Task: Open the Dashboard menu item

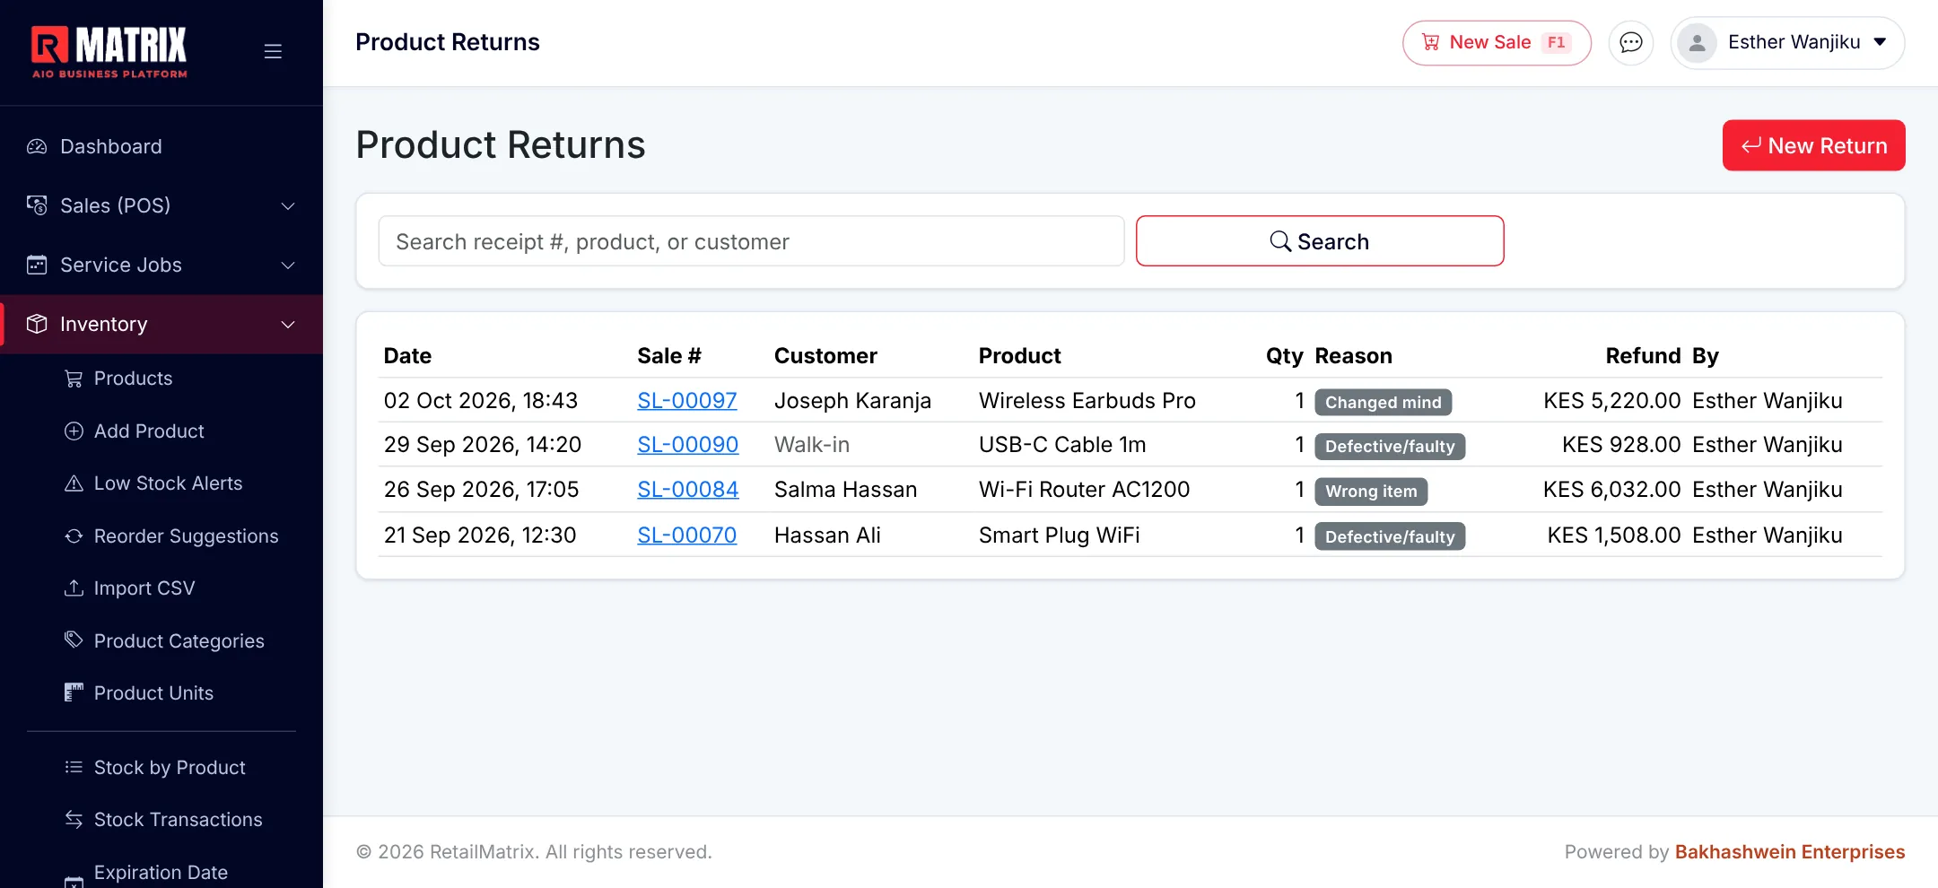Action: coord(161,146)
